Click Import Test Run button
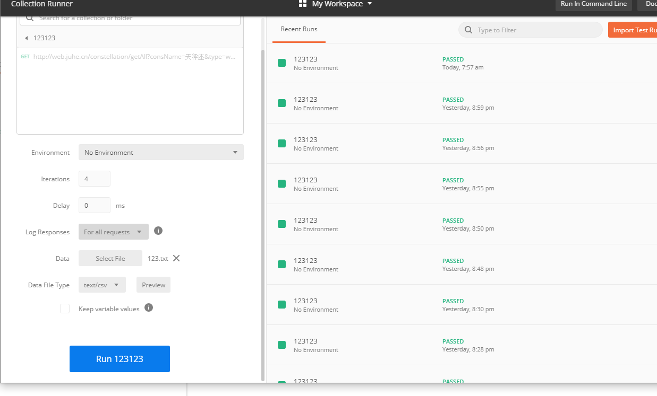Image resolution: width=657 pixels, height=396 pixels. point(633,30)
